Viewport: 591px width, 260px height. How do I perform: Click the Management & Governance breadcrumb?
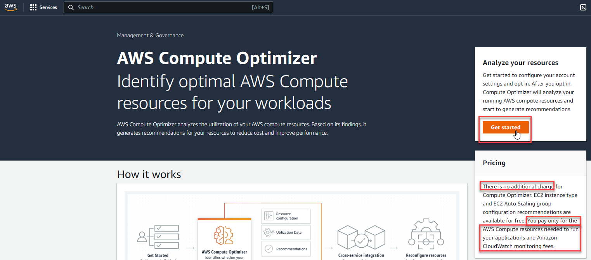coord(150,35)
